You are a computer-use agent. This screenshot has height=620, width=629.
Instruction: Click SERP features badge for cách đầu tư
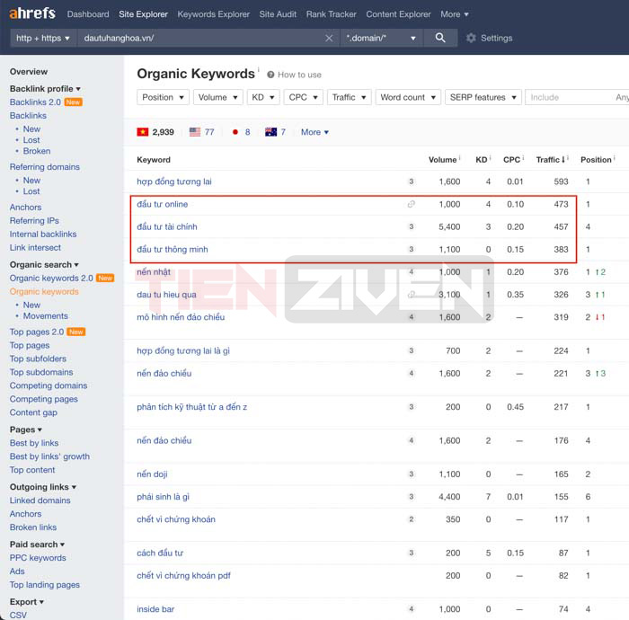point(412,553)
